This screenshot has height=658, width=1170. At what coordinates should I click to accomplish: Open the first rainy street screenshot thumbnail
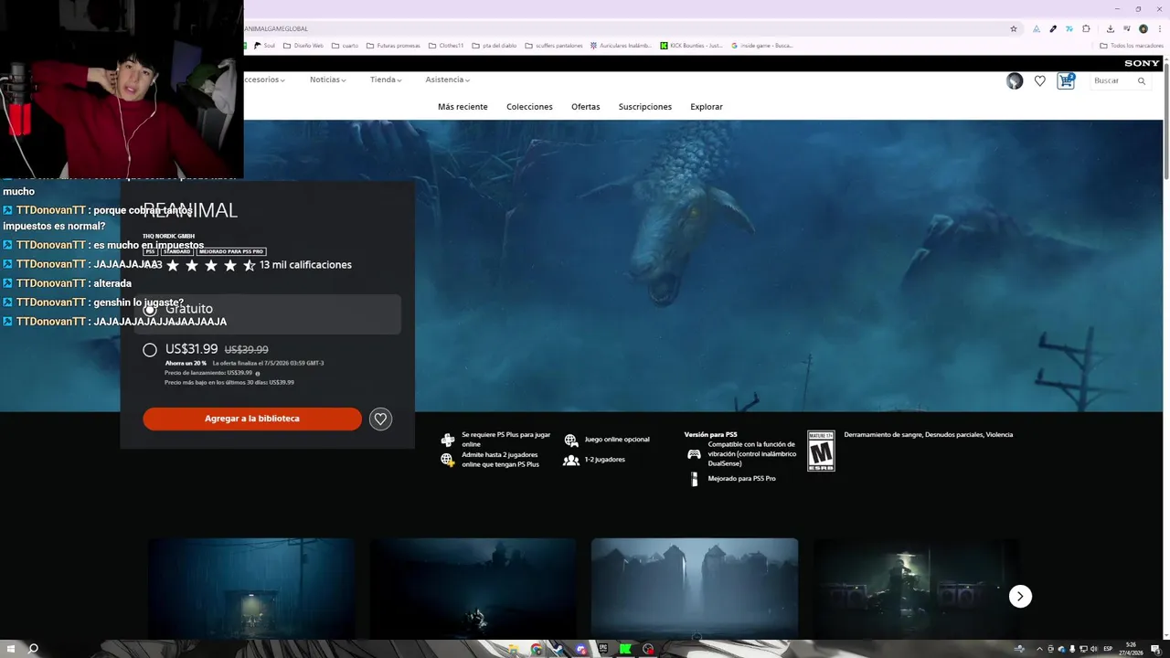(x=251, y=588)
